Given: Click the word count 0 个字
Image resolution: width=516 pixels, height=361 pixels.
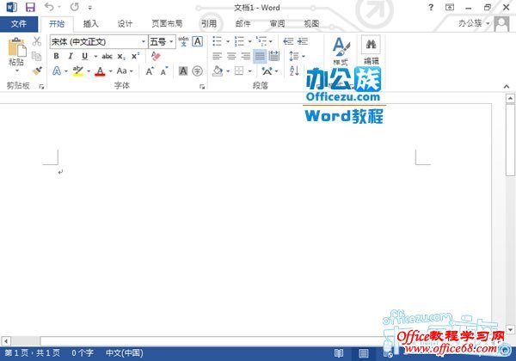Looking at the screenshot, I should coord(83,353).
